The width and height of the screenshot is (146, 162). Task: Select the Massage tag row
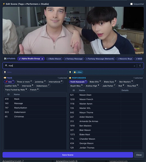tap(35, 103)
